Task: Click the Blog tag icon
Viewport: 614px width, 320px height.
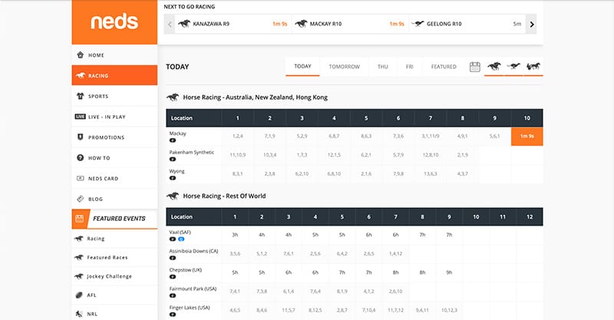Action: (x=81, y=199)
